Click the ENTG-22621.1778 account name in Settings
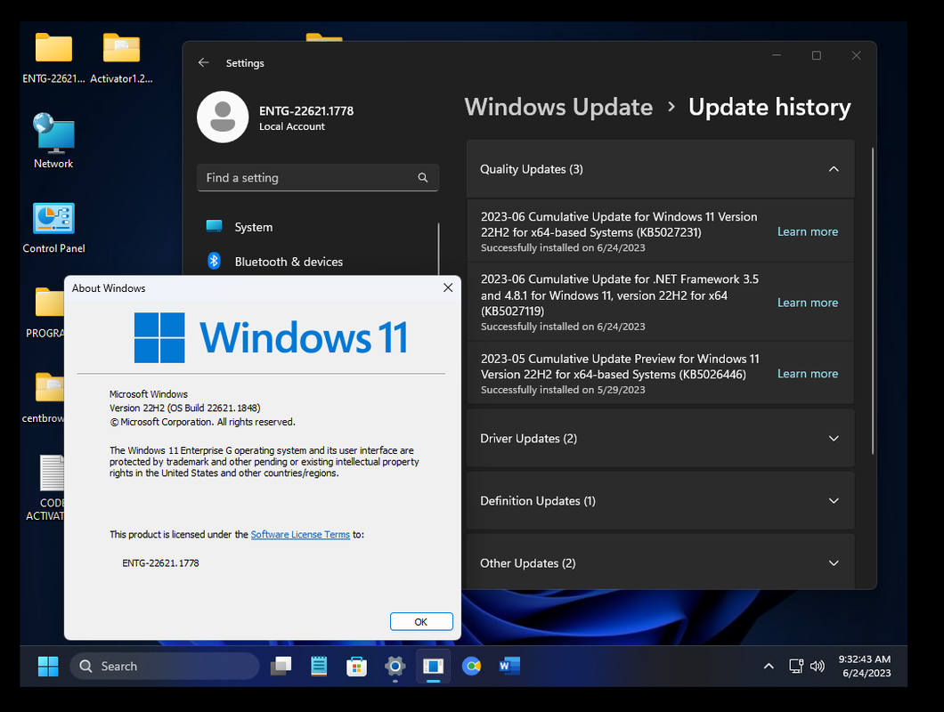 pos(306,110)
